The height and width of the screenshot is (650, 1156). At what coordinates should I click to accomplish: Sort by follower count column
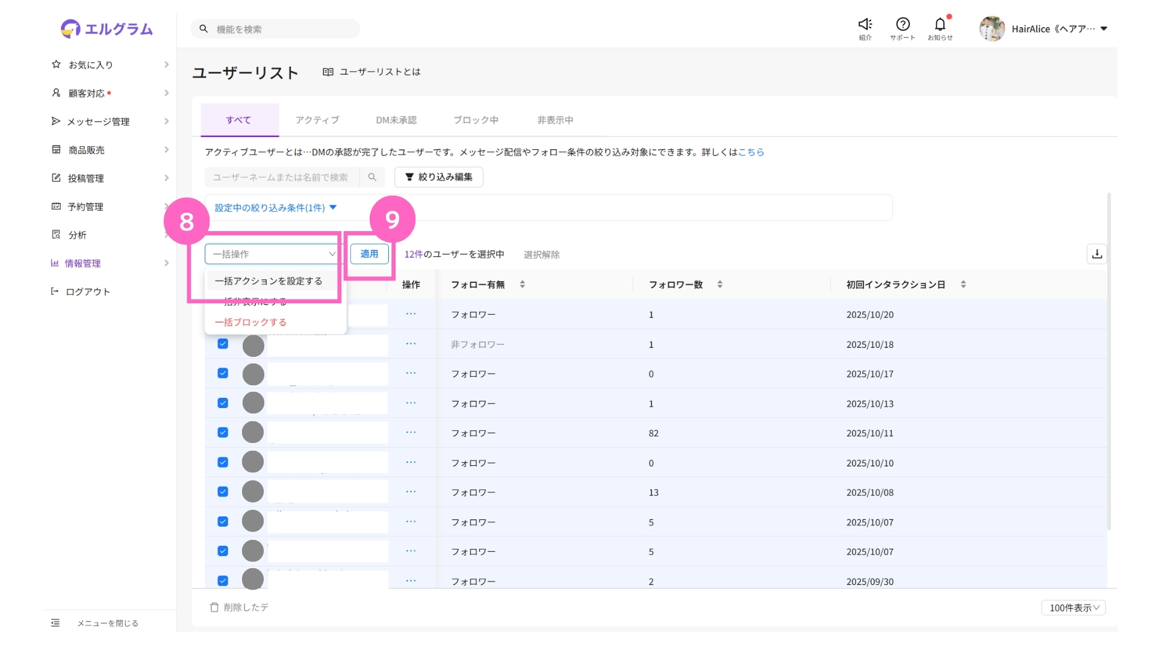tap(719, 284)
